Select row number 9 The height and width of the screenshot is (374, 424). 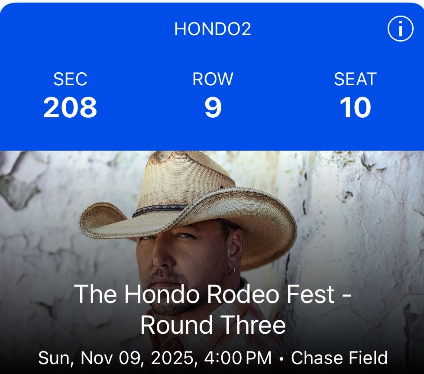click(213, 108)
